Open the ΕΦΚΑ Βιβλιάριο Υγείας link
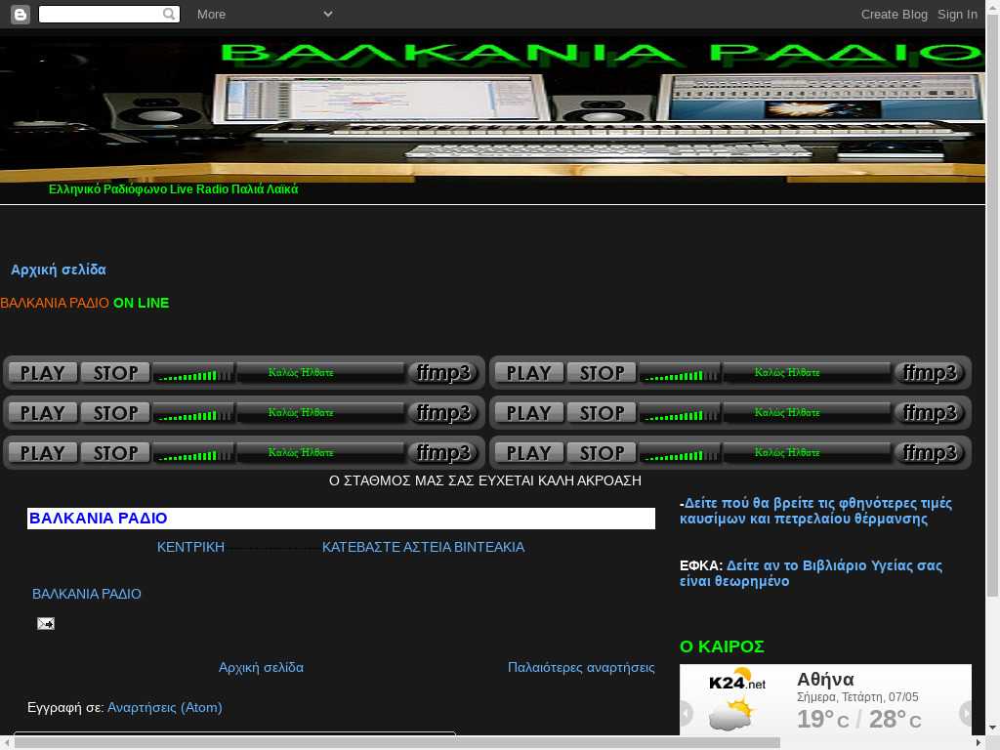The height and width of the screenshot is (750, 1000). [811, 573]
